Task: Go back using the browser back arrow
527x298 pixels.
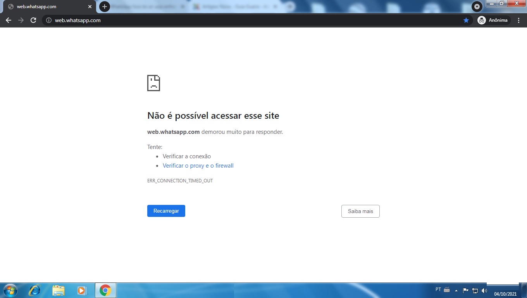Action: coord(9,20)
